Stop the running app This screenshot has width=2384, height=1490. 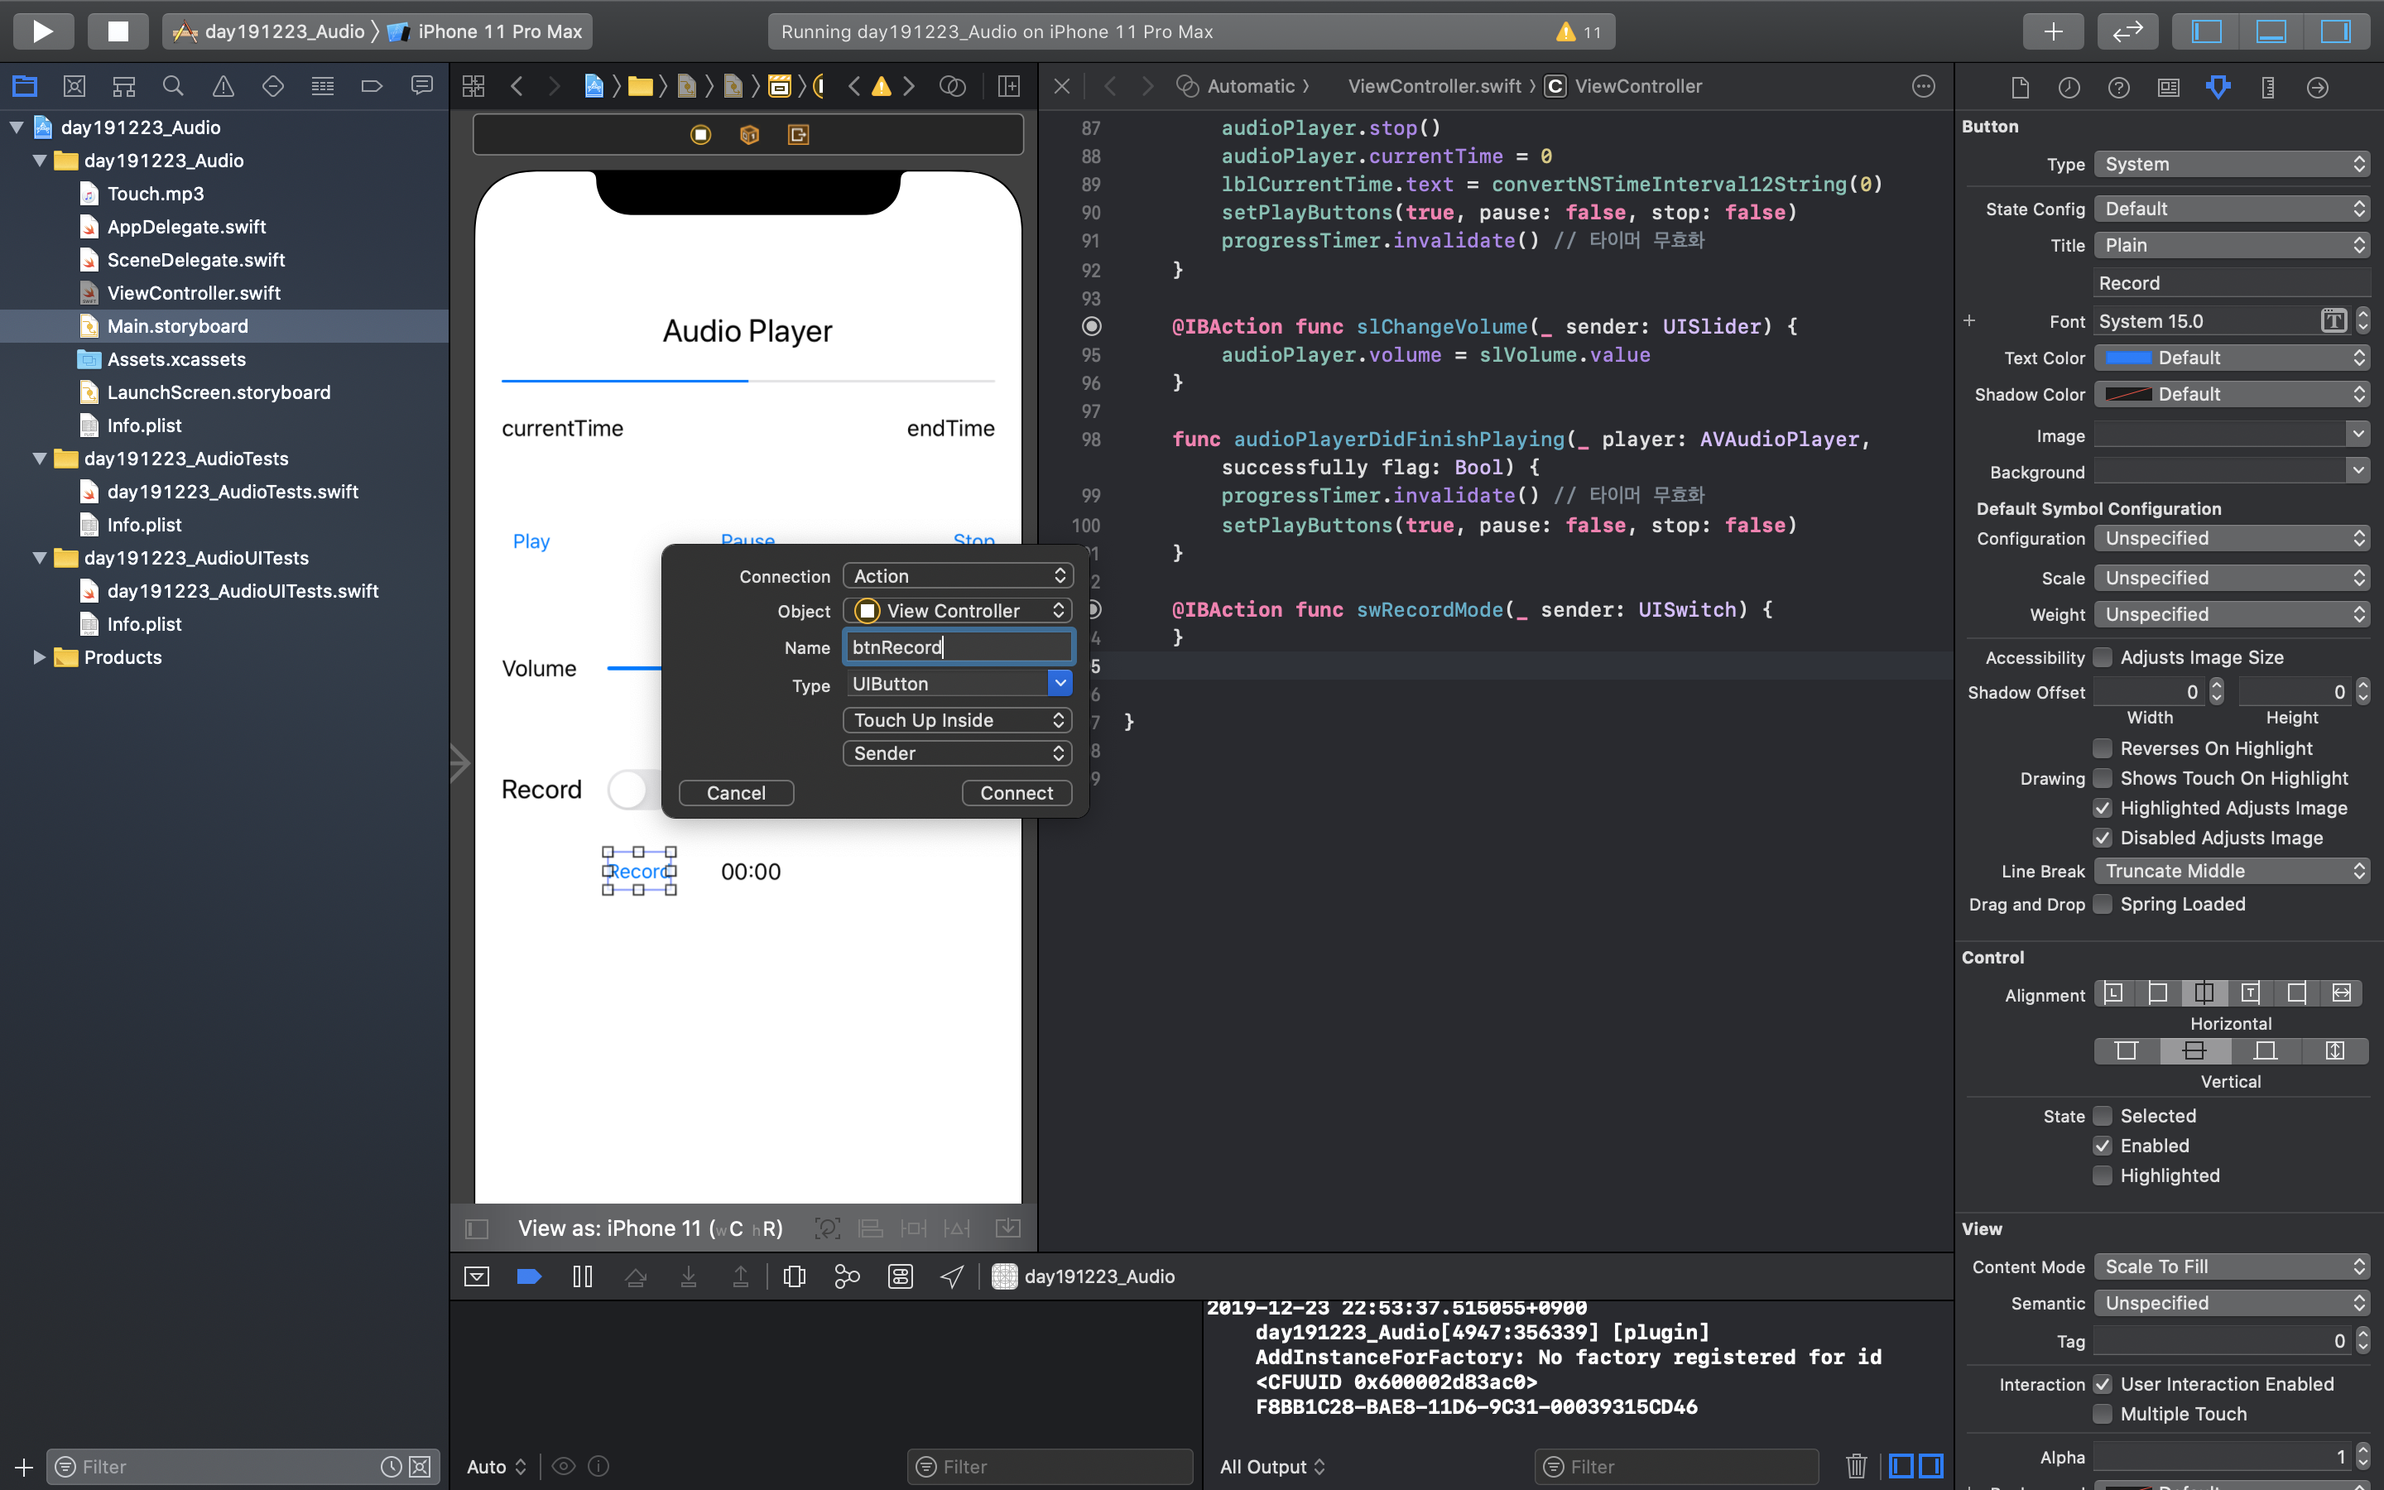pyautogui.click(x=118, y=31)
